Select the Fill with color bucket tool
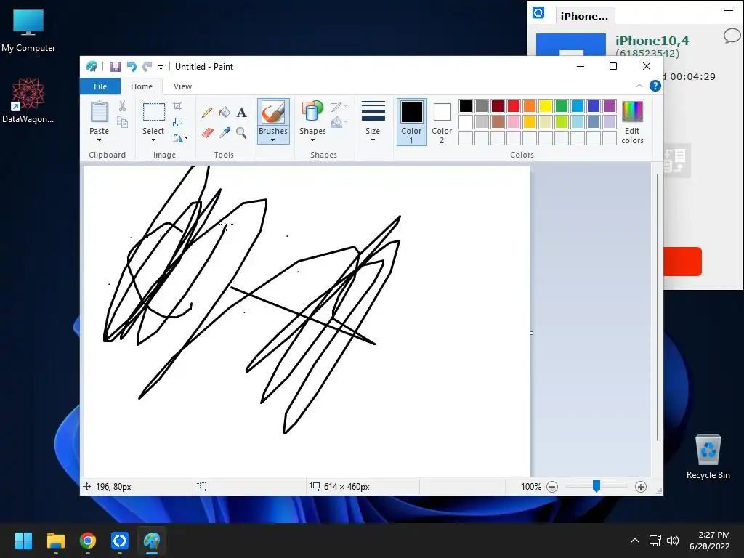Viewport: 744px width, 558px height. tap(225, 113)
